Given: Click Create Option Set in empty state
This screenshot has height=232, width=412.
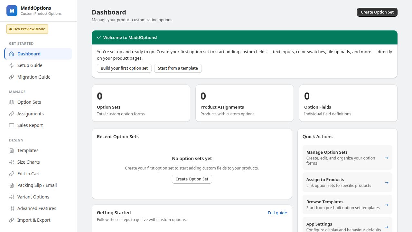Looking at the screenshot, I should [x=192, y=179].
